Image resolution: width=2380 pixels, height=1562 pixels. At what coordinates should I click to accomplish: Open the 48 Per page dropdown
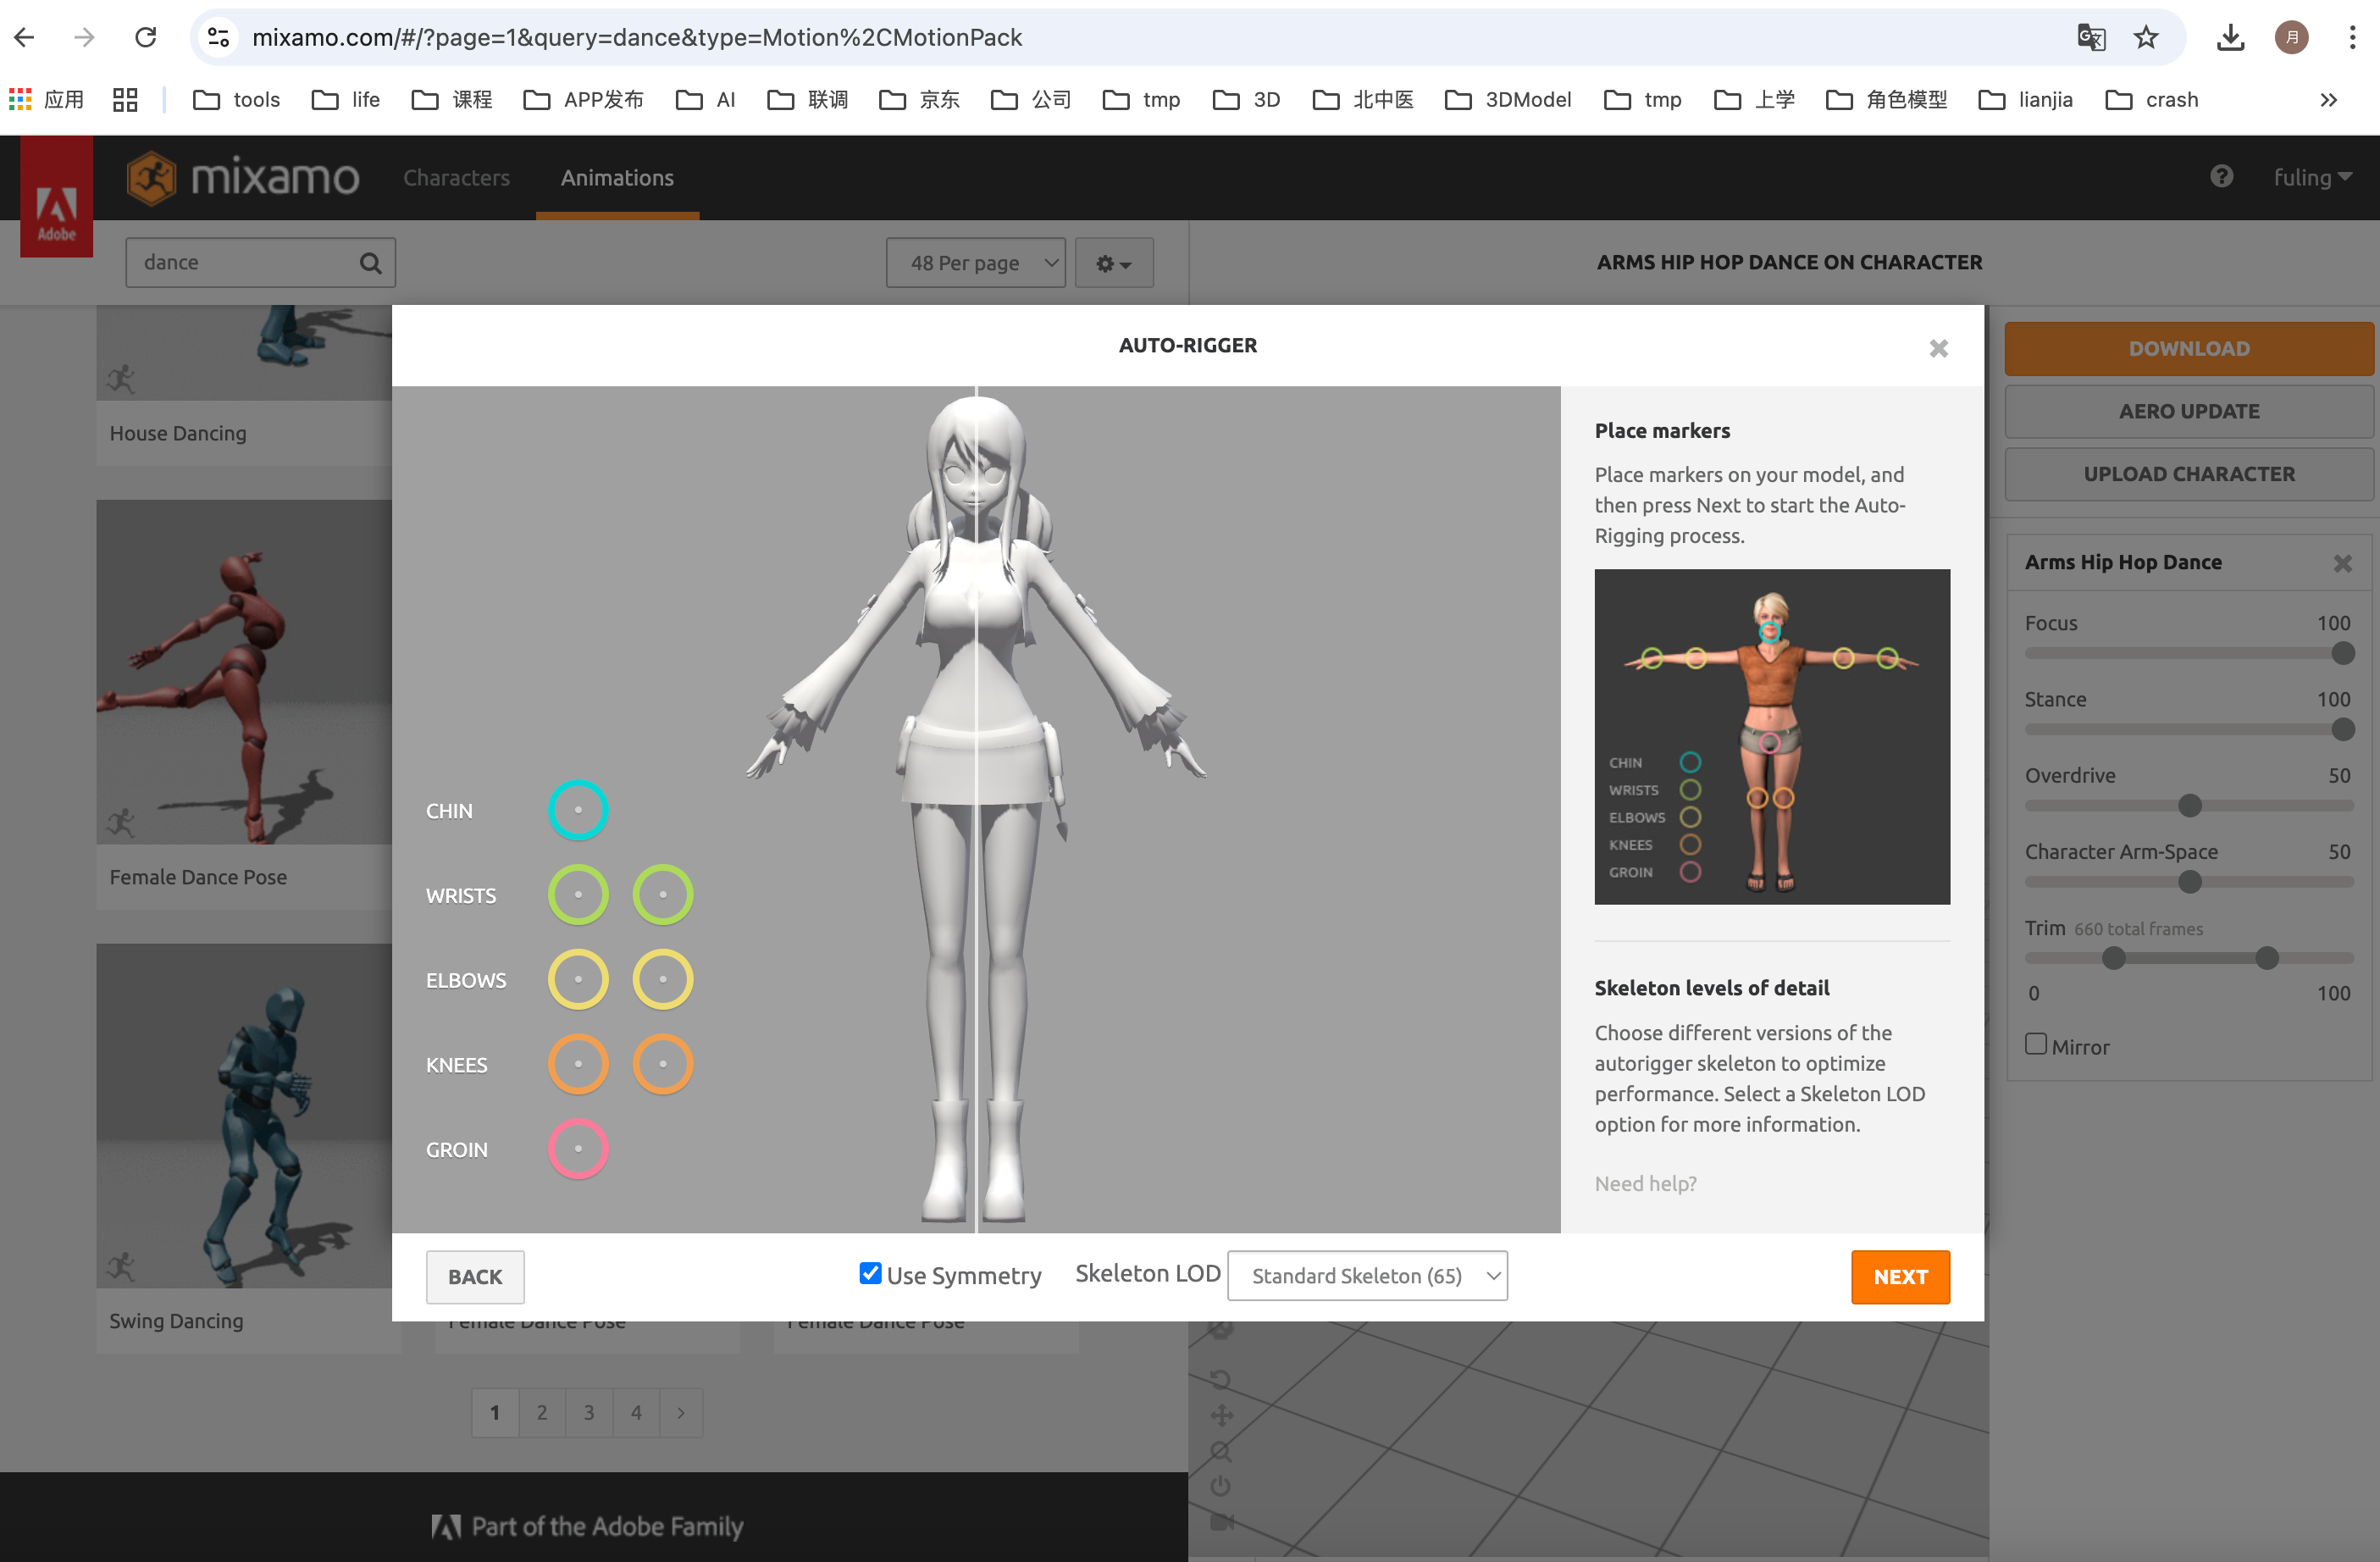click(x=975, y=263)
